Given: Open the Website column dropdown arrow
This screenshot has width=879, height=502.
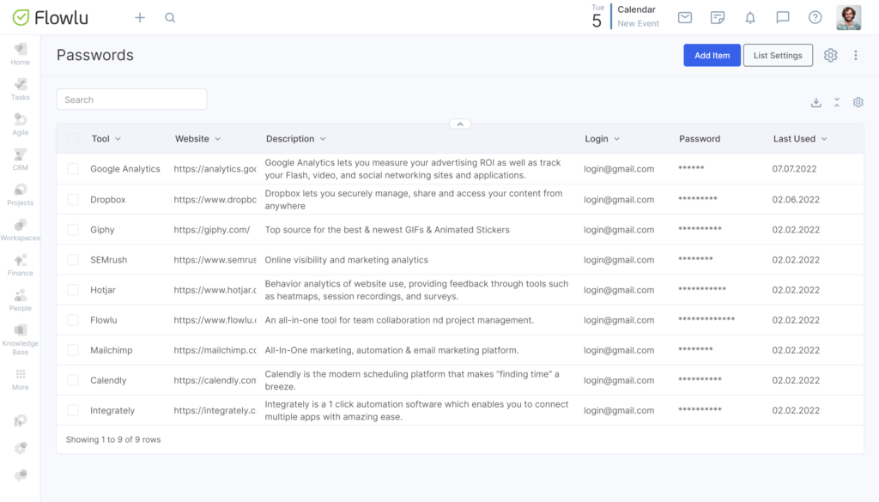Looking at the screenshot, I should click(217, 139).
